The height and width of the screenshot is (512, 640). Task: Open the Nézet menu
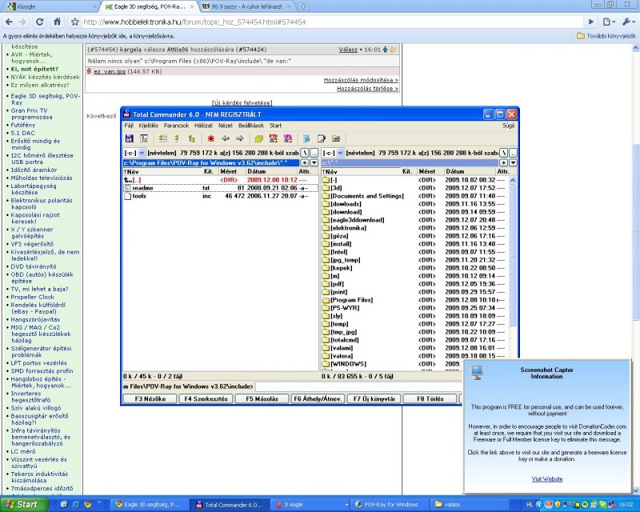click(226, 126)
